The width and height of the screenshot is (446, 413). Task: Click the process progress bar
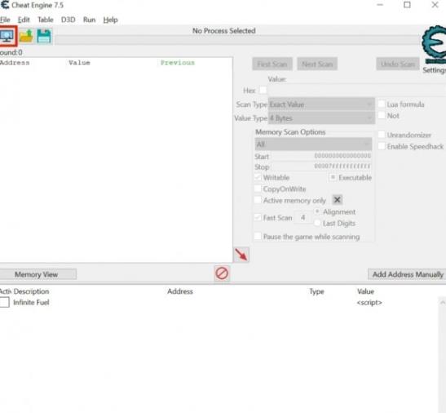tap(237, 40)
